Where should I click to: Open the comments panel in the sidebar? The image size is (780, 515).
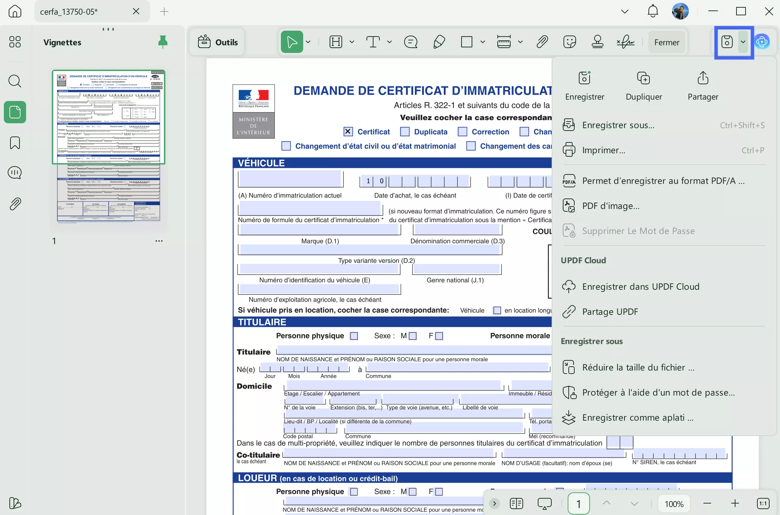(15, 172)
